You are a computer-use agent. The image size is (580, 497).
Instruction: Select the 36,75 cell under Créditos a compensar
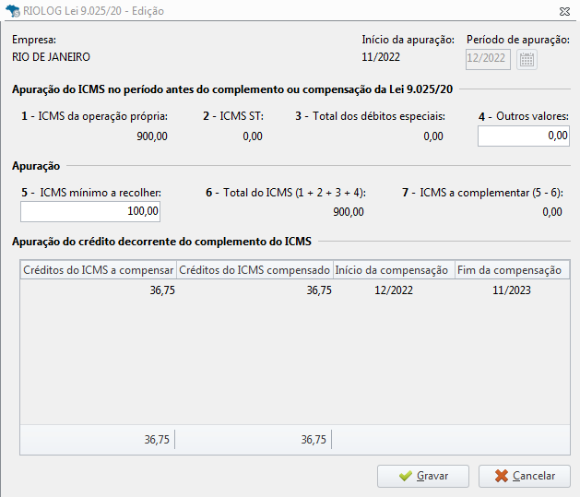[162, 290]
